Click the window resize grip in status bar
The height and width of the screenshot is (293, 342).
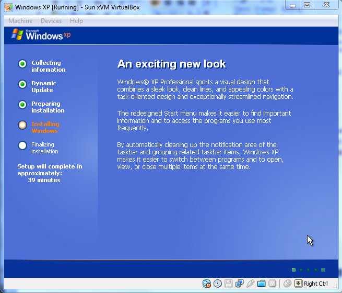tap(335, 285)
